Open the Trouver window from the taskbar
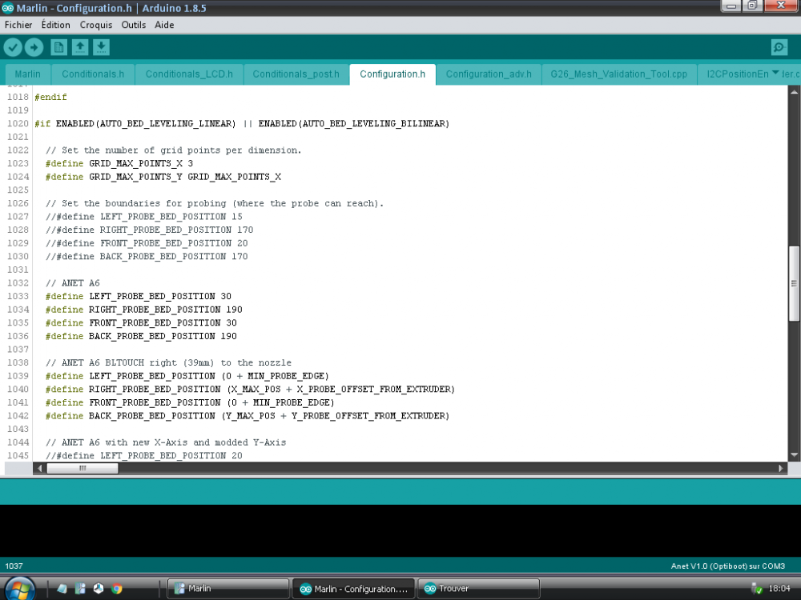The height and width of the screenshot is (600, 801). [x=479, y=588]
